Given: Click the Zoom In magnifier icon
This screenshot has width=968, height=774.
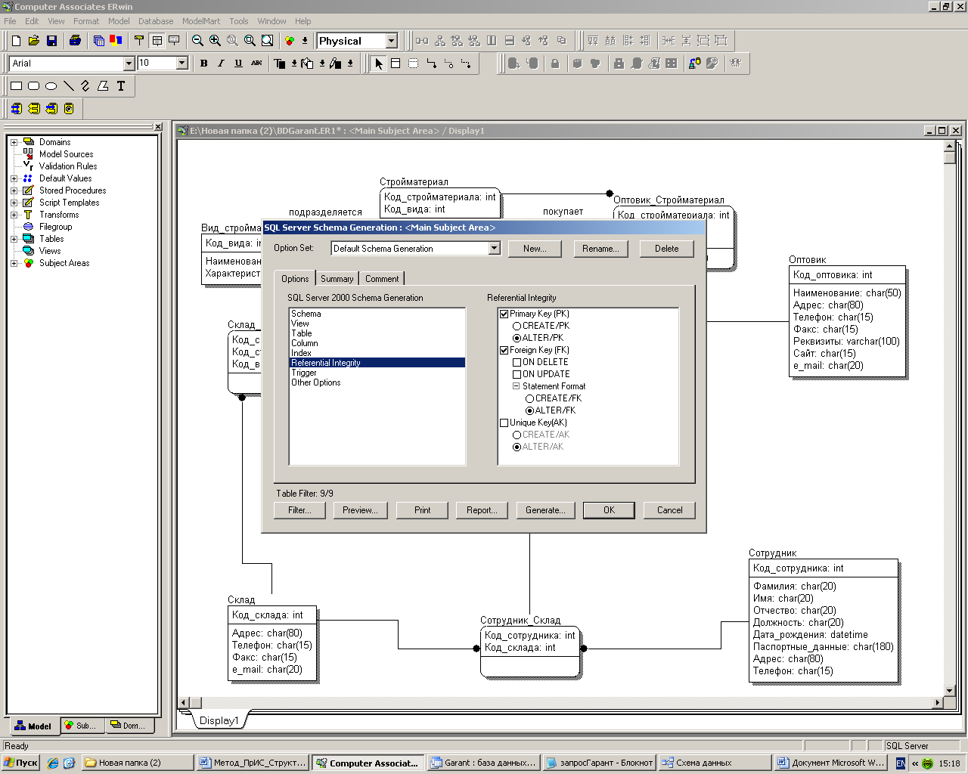Looking at the screenshot, I should coord(215,41).
